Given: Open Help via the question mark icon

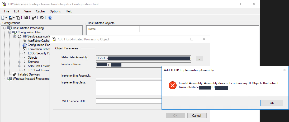Looking at the screenshot, I should 50,18.
